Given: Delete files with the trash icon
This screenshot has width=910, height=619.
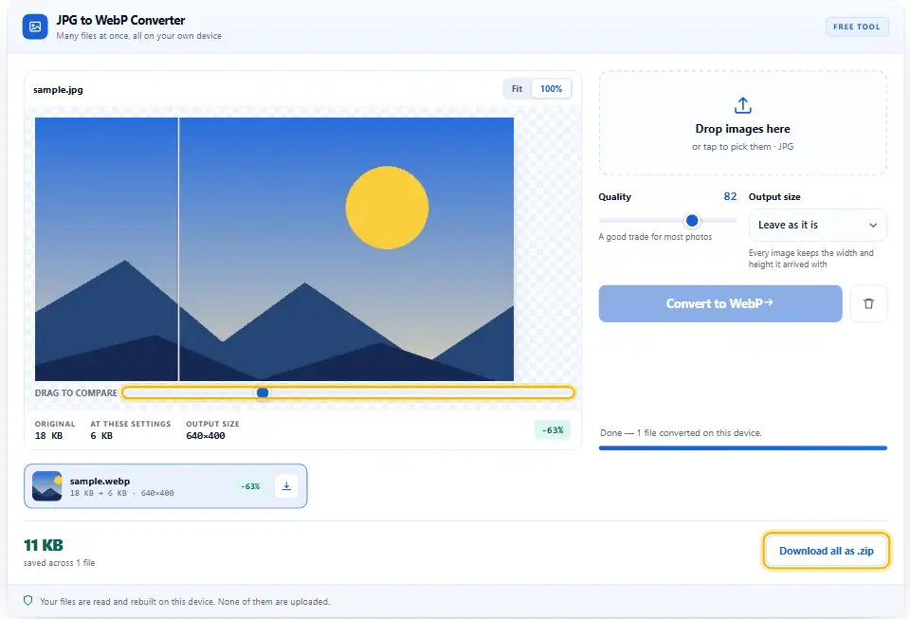Looking at the screenshot, I should point(868,303).
